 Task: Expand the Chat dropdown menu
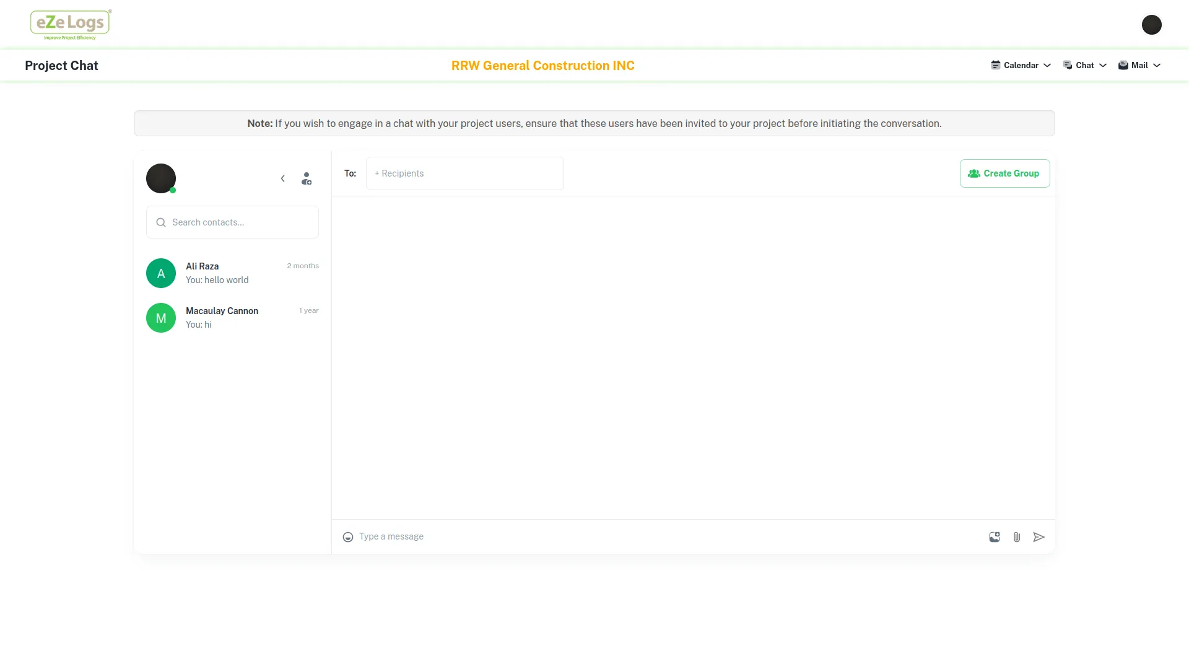(x=1084, y=65)
